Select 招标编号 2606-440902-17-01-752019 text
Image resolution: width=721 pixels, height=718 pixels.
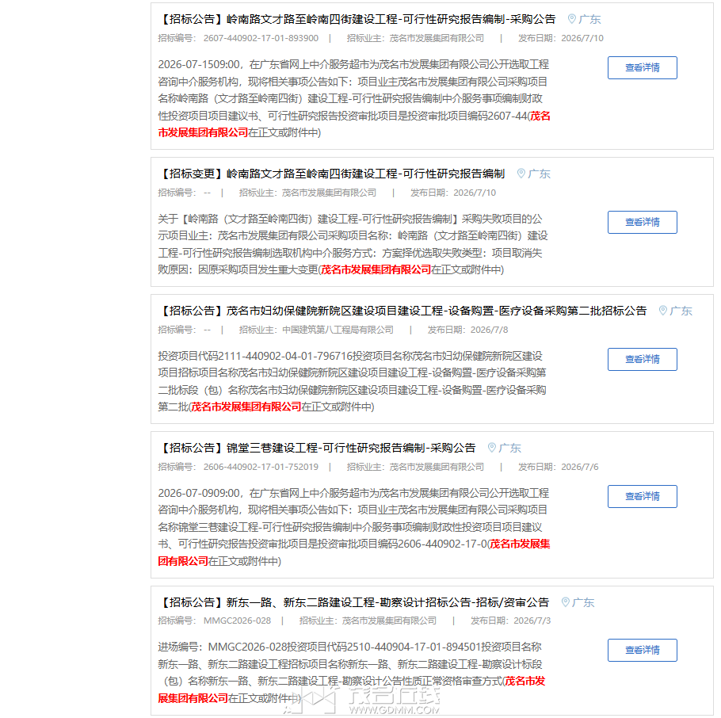pos(238,467)
